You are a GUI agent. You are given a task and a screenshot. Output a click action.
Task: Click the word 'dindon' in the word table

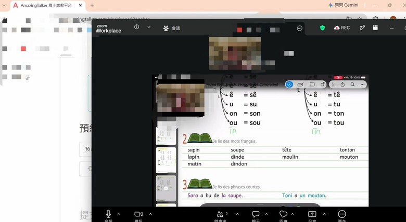coord(239,164)
